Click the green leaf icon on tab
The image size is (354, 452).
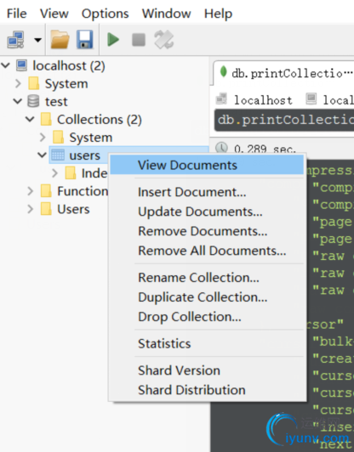(223, 71)
